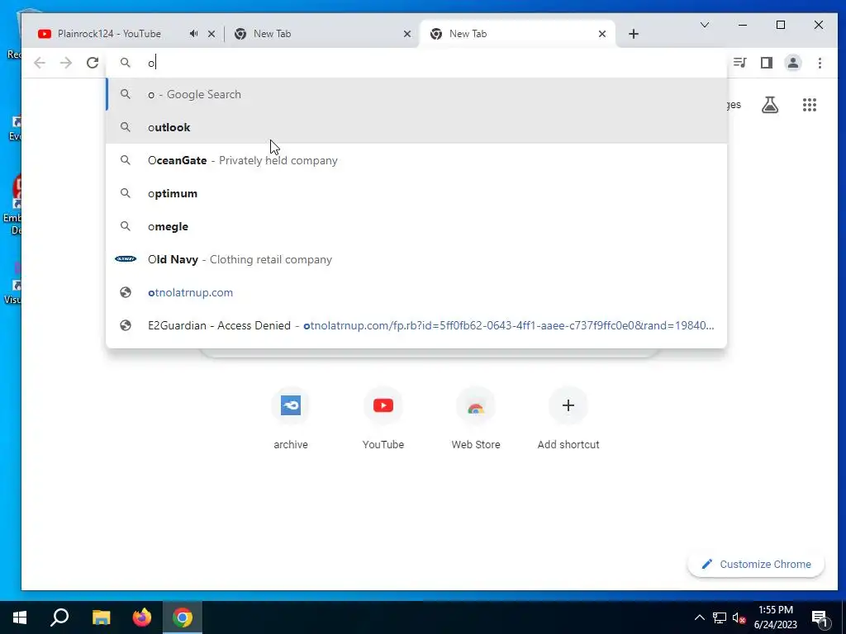This screenshot has width=846, height=634.
Task: Click the Chrome taskbar icon
Action: (x=183, y=617)
